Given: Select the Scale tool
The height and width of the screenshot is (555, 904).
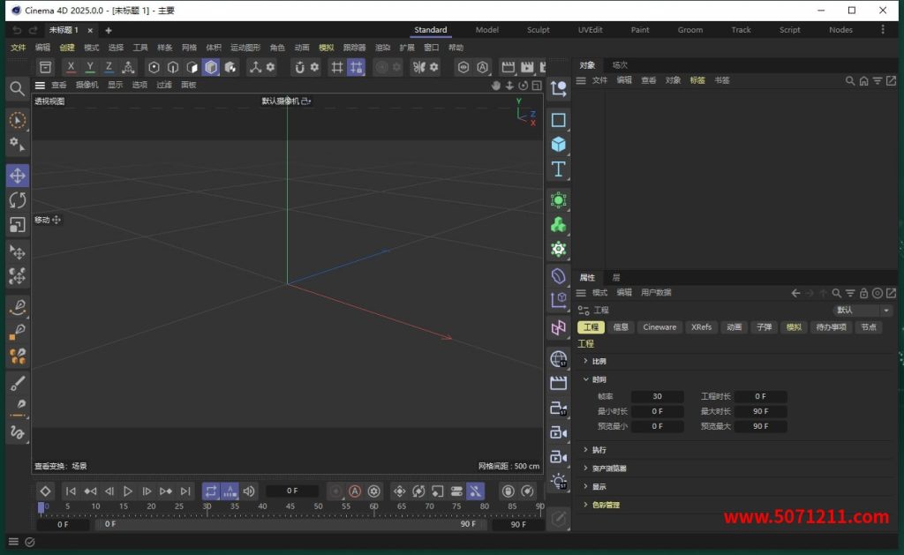Looking at the screenshot, I should (17, 225).
